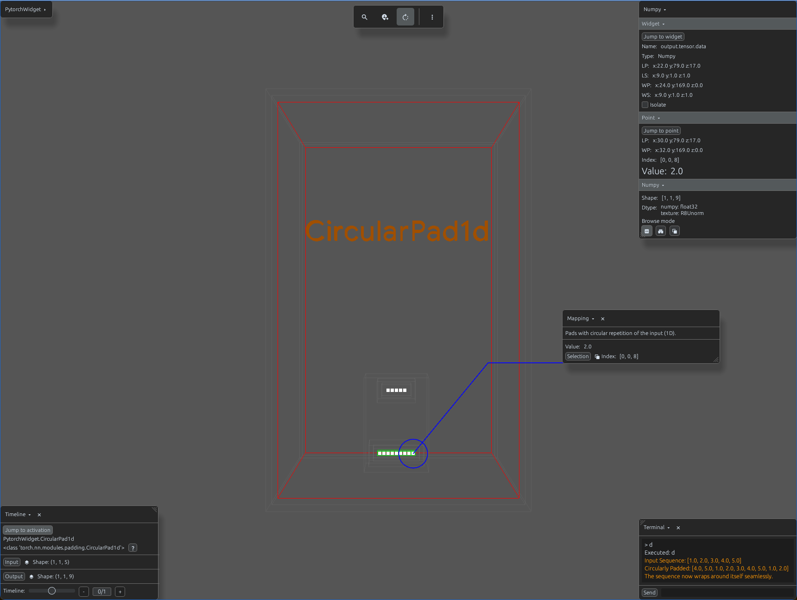Click the 'Value: 2.0' text in Point section
This screenshot has height=600, width=797.
[x=662, y=171]
